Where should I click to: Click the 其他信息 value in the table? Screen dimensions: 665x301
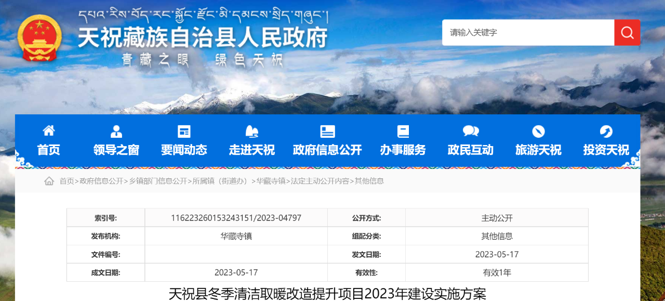(x=497, y=236)
